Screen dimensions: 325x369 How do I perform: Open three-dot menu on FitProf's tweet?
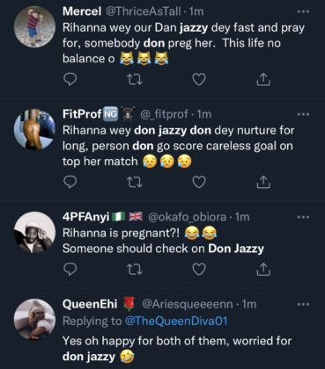pos(303,114)
